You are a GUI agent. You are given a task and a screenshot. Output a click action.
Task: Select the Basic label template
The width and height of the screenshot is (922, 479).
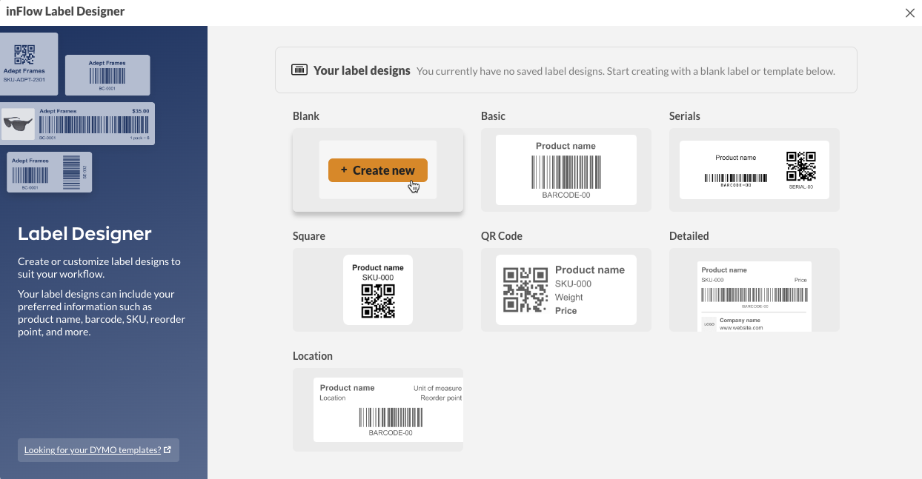tap(566, 170)
